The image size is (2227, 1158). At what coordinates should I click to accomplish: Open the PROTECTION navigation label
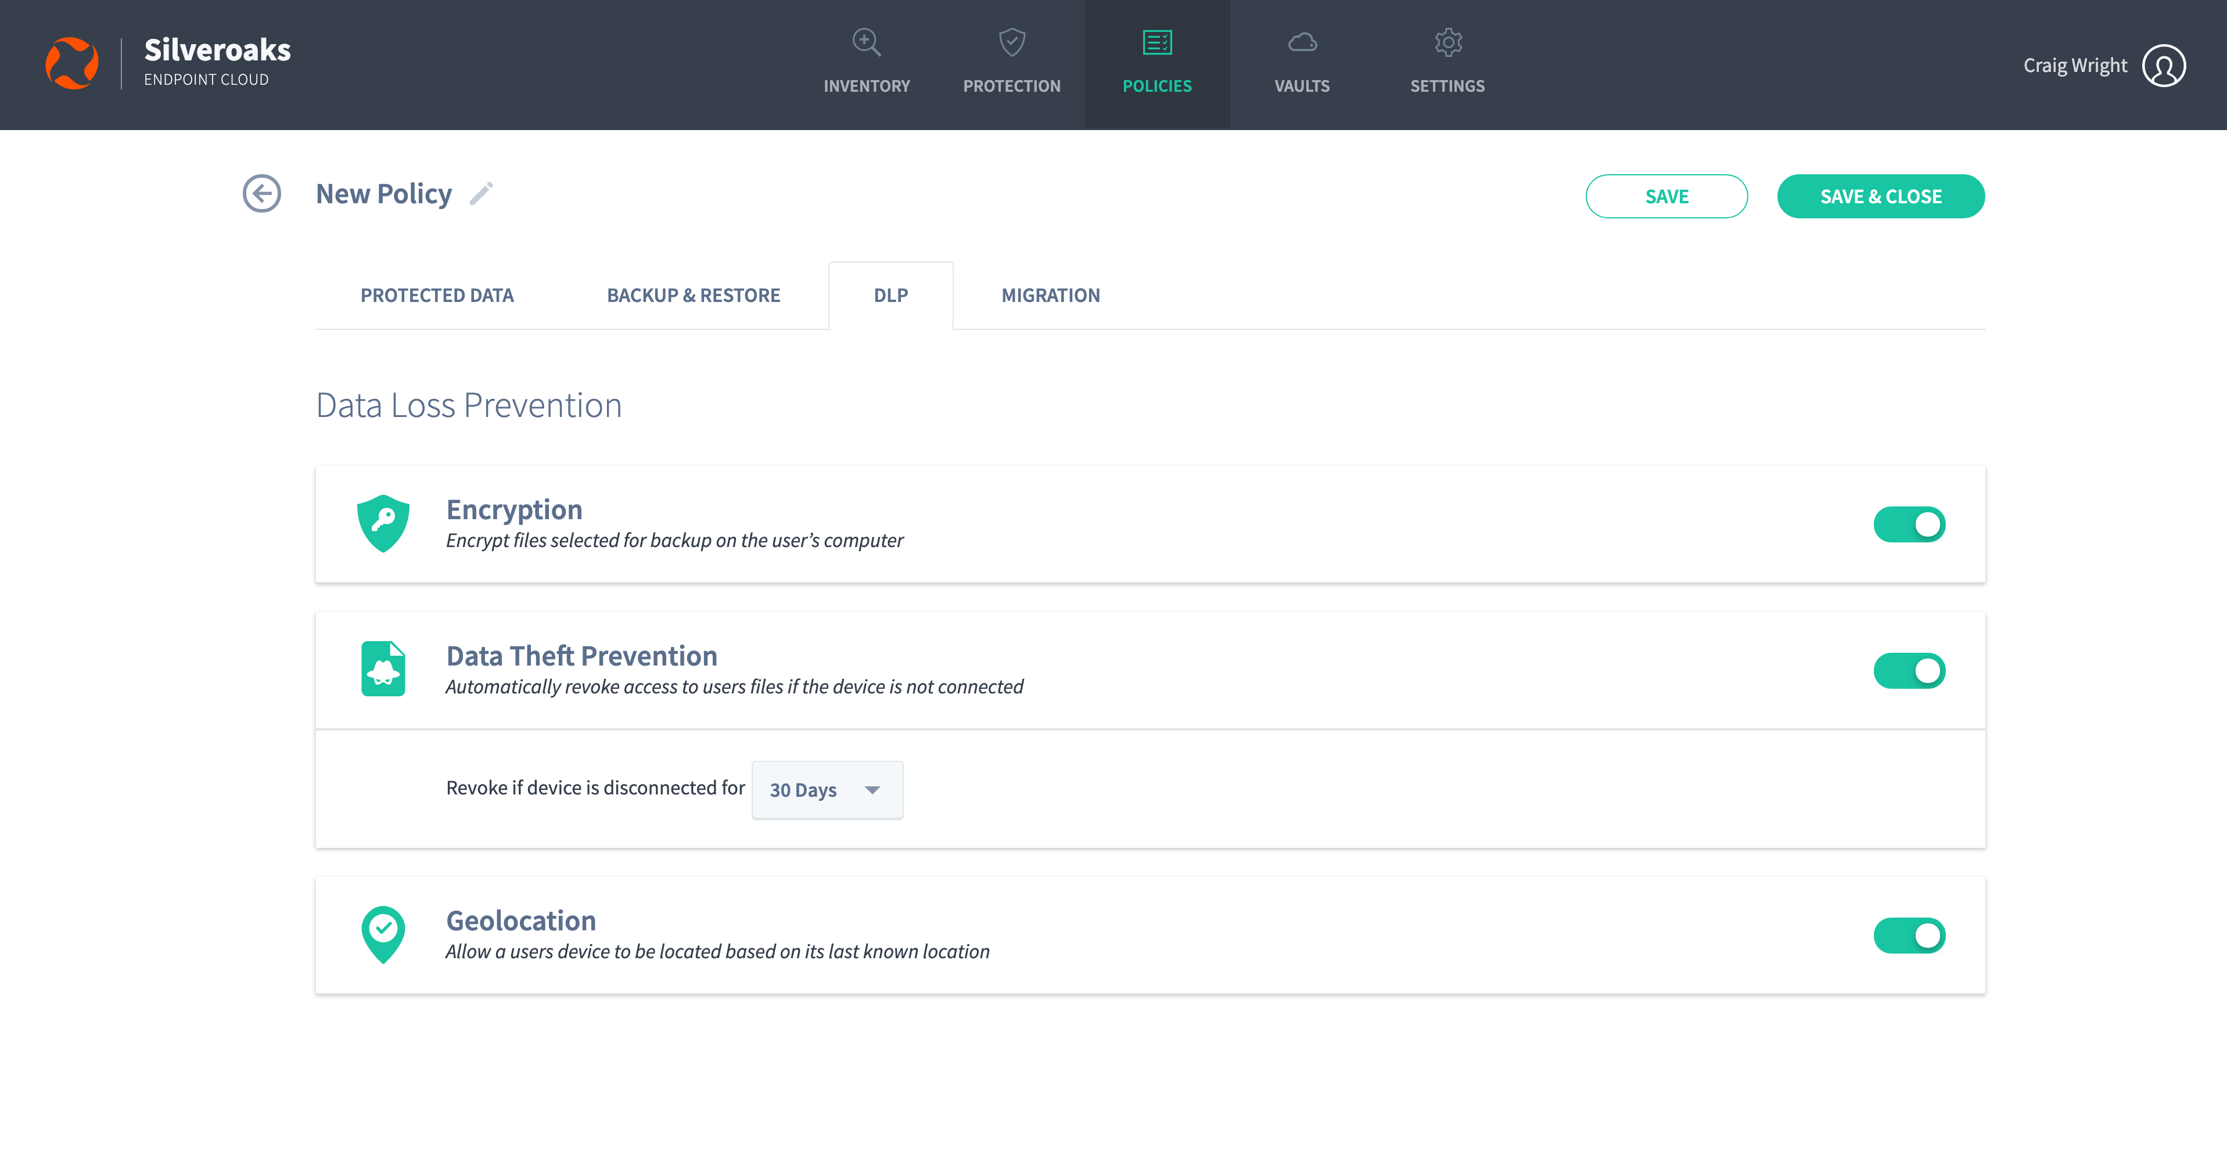click(1011, 85)
